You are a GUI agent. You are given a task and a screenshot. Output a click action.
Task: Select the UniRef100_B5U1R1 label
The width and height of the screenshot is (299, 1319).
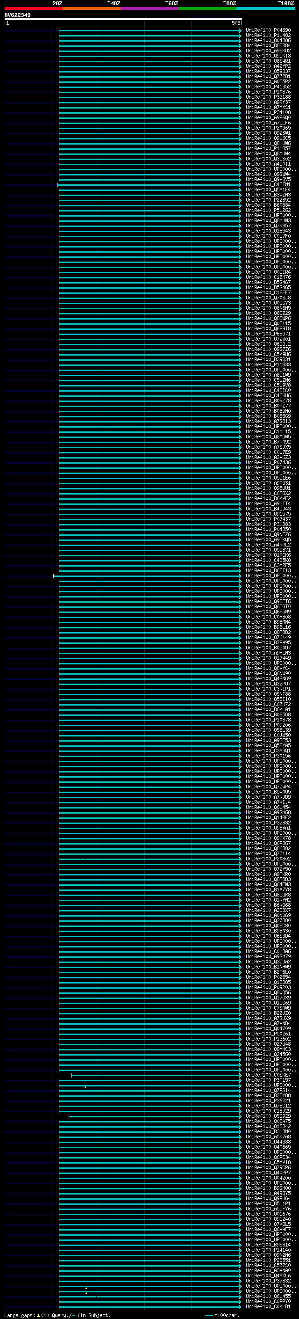point(268,1203)
